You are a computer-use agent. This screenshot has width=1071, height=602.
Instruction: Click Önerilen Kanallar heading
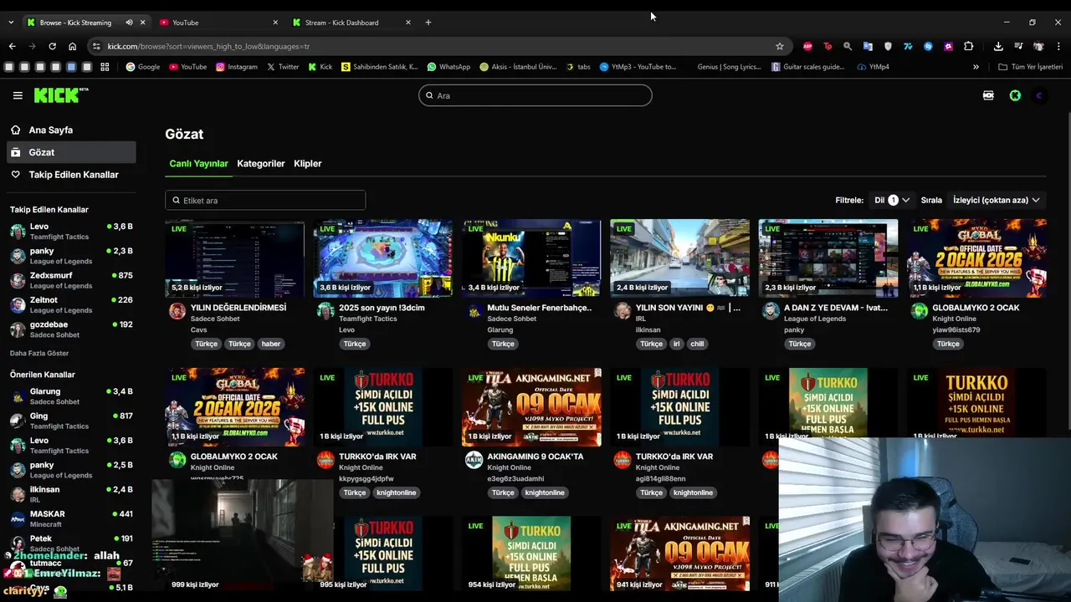click(43, 375)
